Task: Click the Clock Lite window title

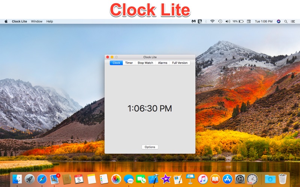Action: (150, 57)
